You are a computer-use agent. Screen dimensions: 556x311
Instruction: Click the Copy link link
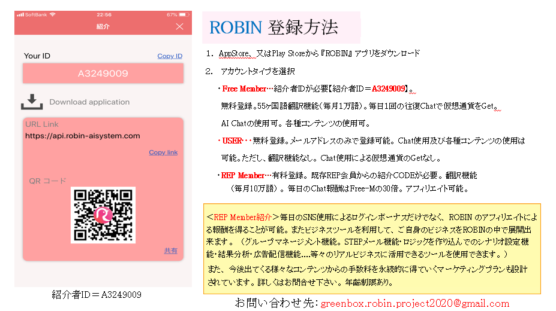pyautogui.click(x=163, y=153)
